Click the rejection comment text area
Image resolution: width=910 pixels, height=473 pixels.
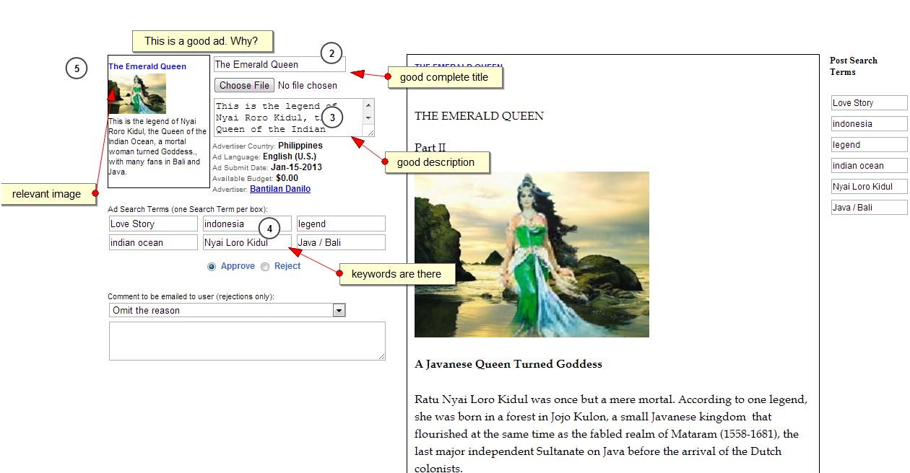246,340
